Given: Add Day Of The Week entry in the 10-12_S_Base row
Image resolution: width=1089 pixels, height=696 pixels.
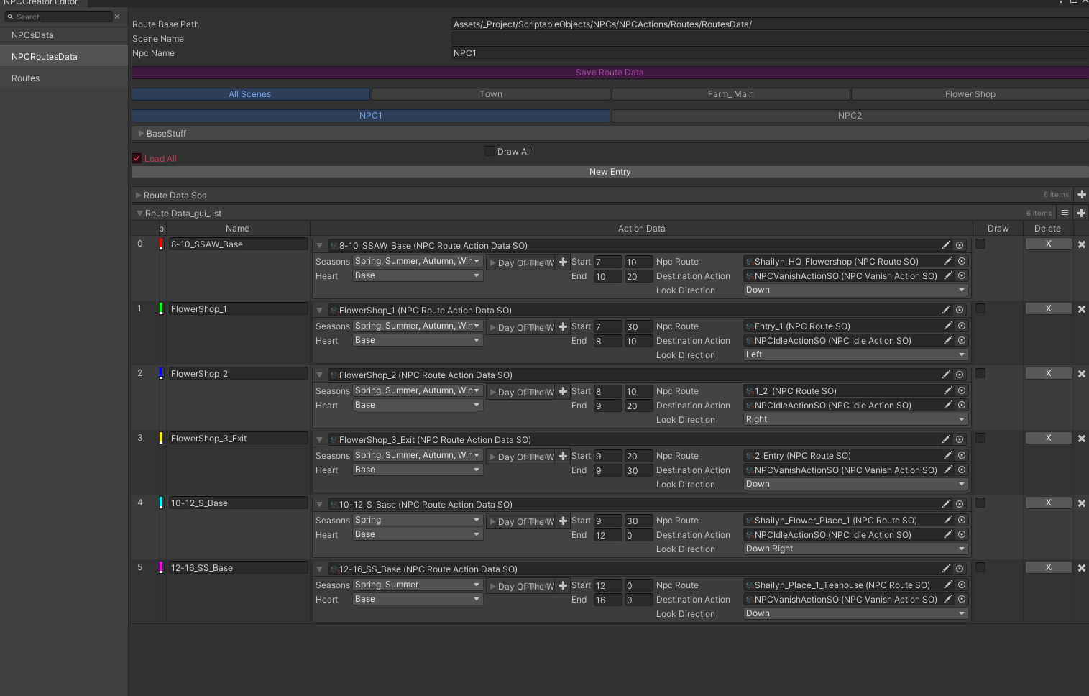Looking at the screenshot, I should tap(563, 521).
